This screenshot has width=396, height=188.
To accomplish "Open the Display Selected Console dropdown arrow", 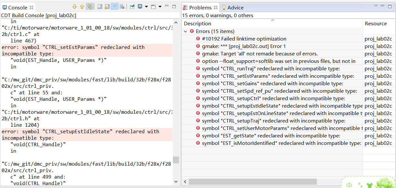I will click(x=146, y=6).
